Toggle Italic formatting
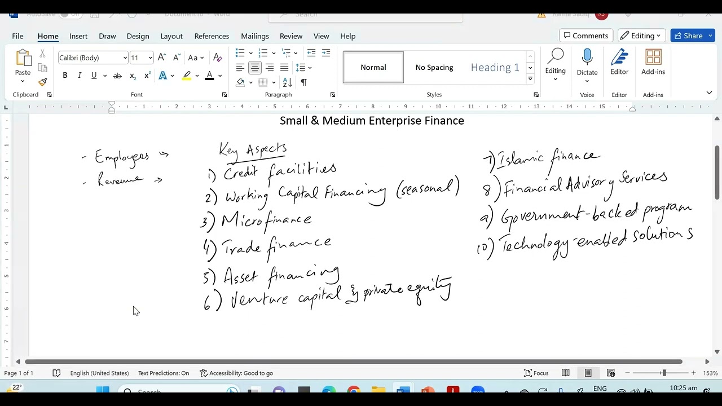722x406 pixels. pyautogui.click(x=80, y=76)
